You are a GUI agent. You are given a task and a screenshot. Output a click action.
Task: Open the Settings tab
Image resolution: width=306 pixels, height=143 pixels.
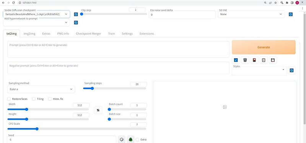pos(127,34)
